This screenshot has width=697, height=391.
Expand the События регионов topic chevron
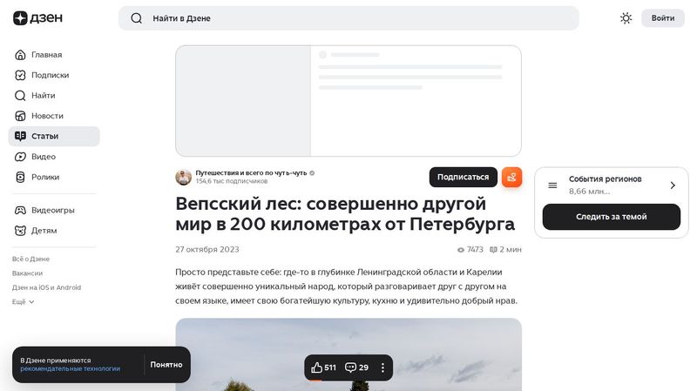[673, 185]
